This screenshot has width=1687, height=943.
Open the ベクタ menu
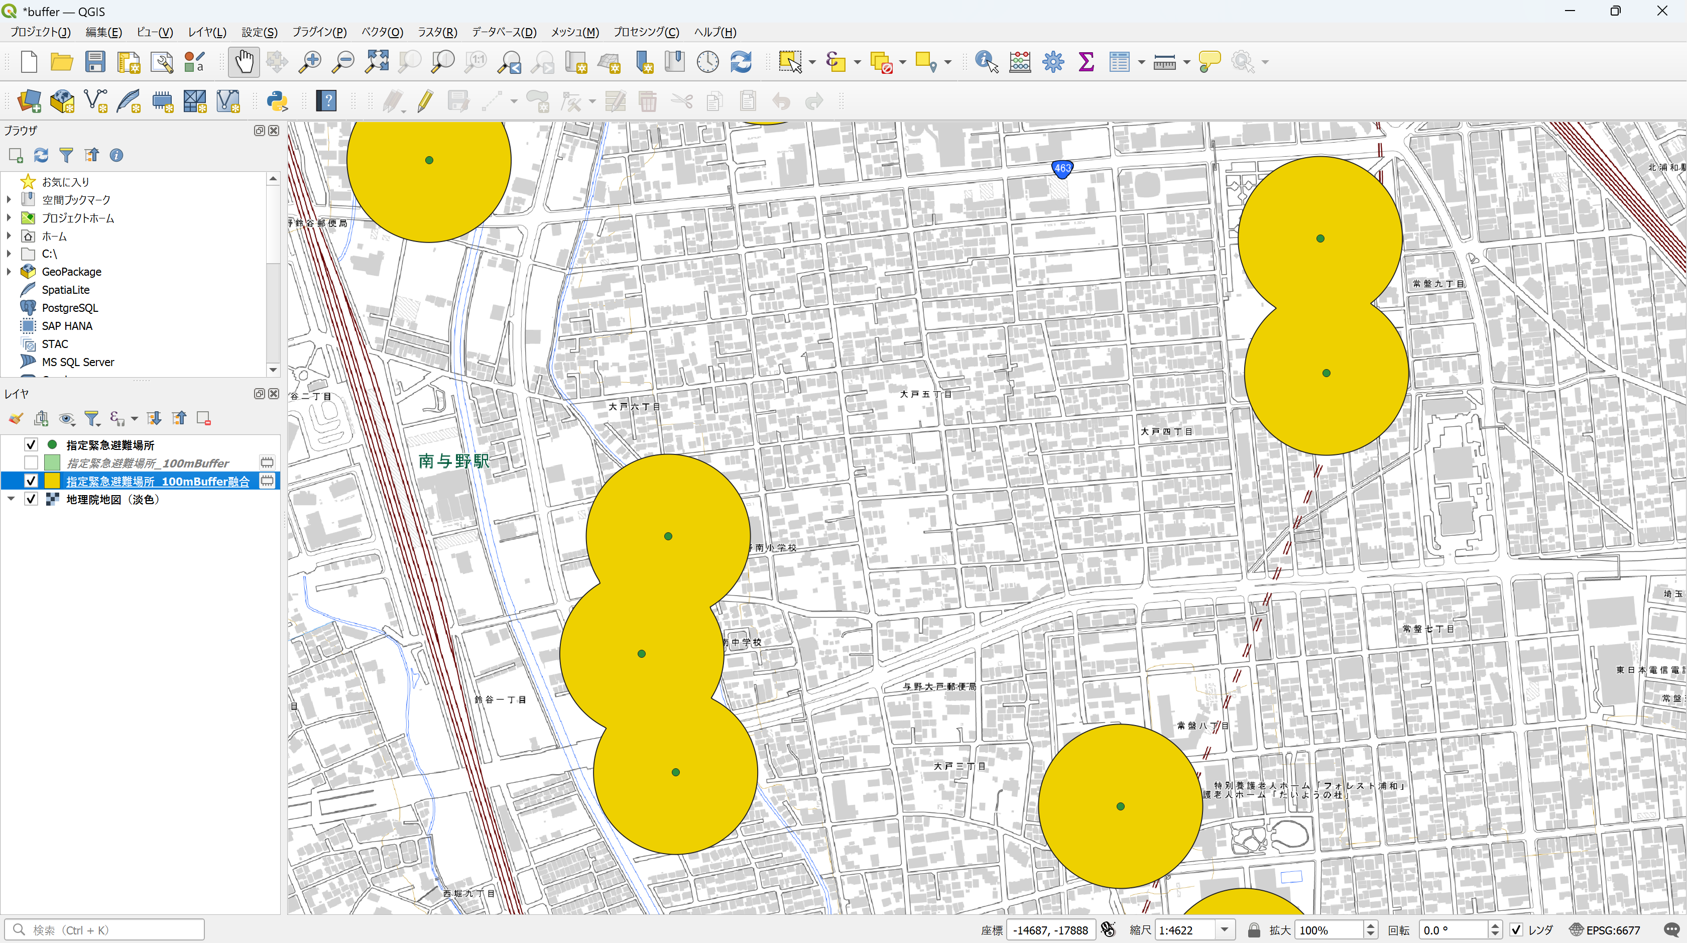[382, 32]
